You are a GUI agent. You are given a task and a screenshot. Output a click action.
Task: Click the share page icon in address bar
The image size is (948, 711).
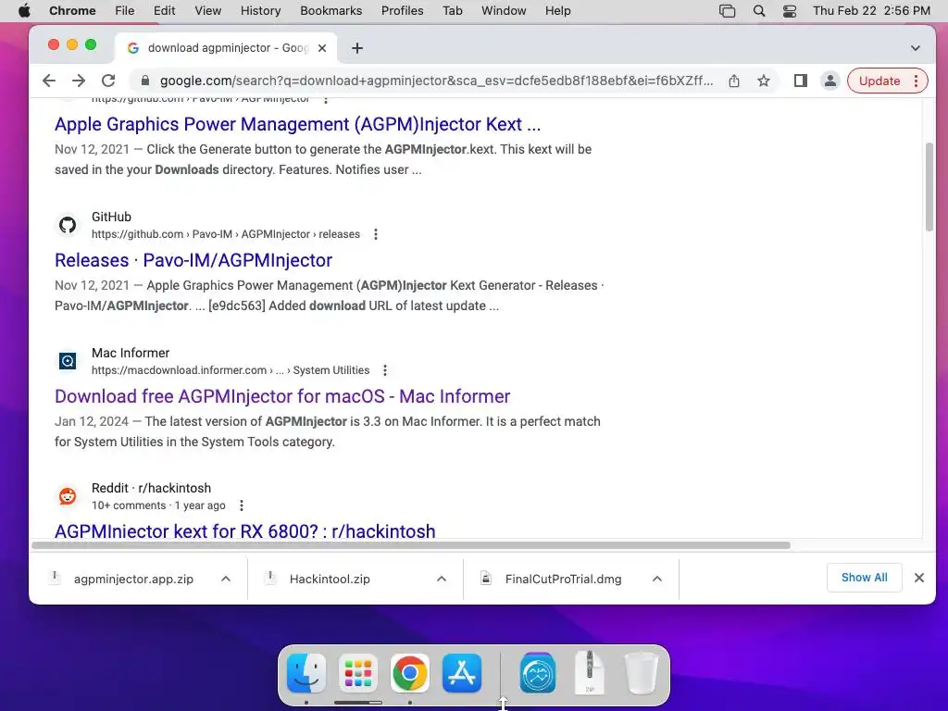click(x=734, y=81)
